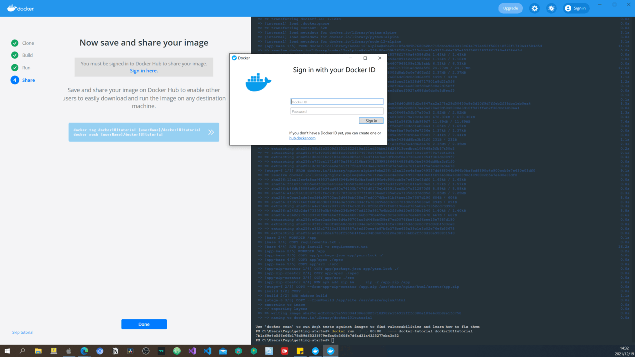Click the terminal command prompt line

pyautogui.click(x=295, y=340)
